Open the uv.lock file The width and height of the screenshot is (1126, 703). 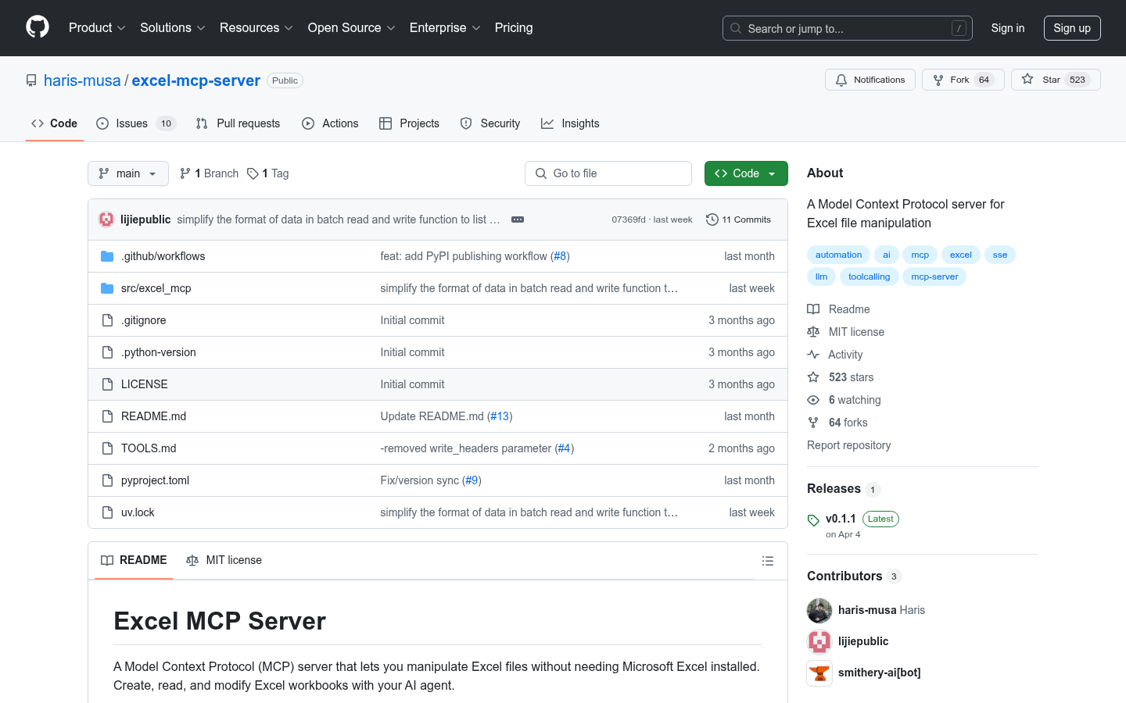coord(138,512)
